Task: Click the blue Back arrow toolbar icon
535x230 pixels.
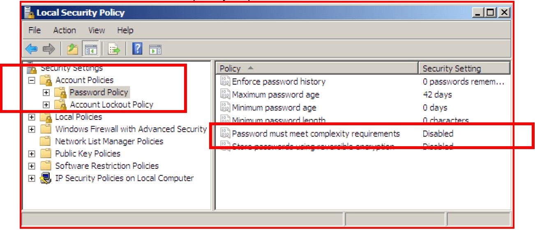Action: pos(31,49)
